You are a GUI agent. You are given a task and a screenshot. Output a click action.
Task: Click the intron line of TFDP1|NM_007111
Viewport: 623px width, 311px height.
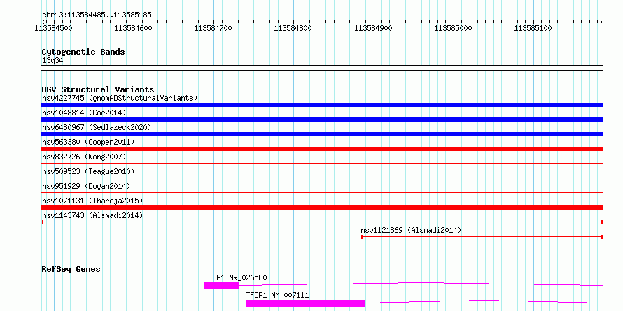point(484,301)
